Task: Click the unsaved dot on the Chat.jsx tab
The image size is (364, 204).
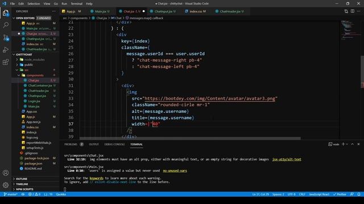Action: pyautogui.click(x=144, y=11)
